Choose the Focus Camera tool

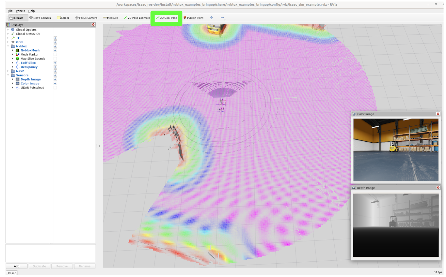coord(86,18)
